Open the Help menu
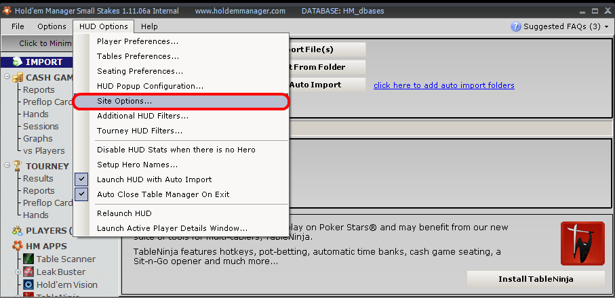This screenshot has height=298, width=615. click(149, 26)
